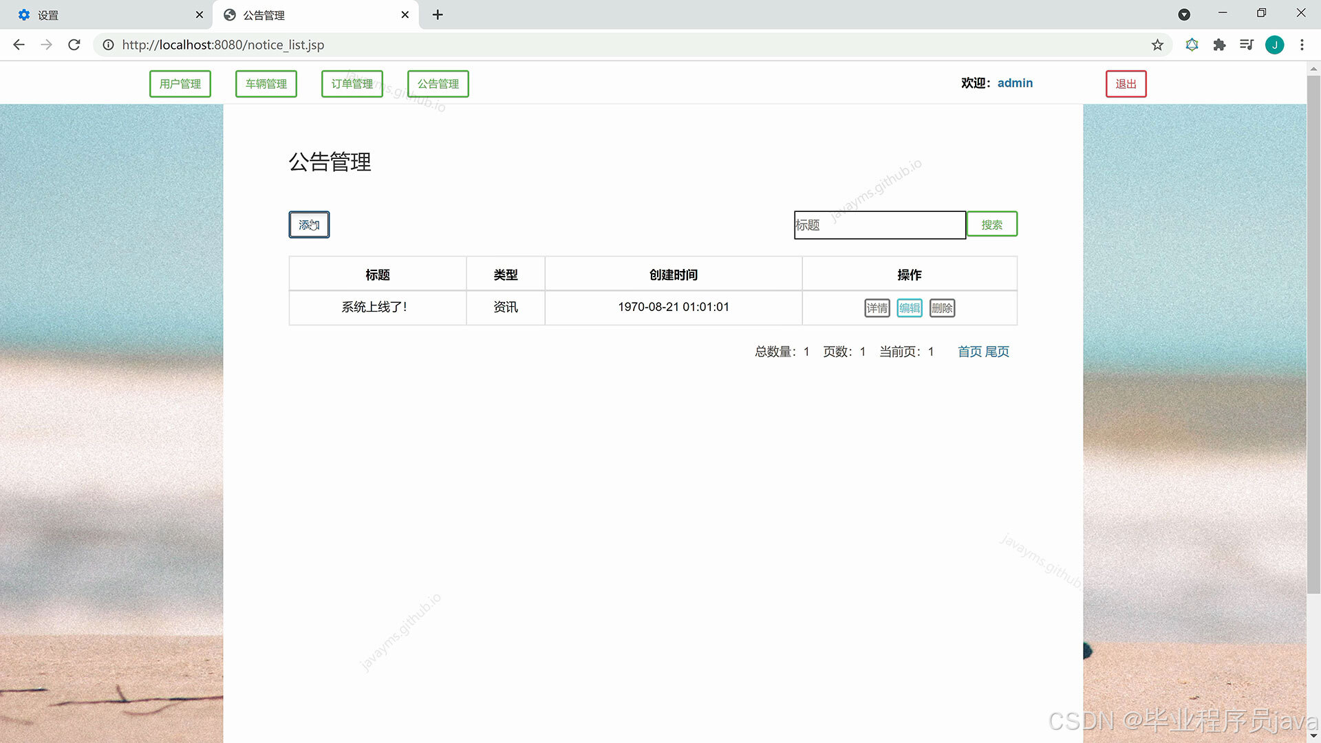
Task: Open the media control icon in toolbar
Action: pyautogui.click(x=1247, y=45)
